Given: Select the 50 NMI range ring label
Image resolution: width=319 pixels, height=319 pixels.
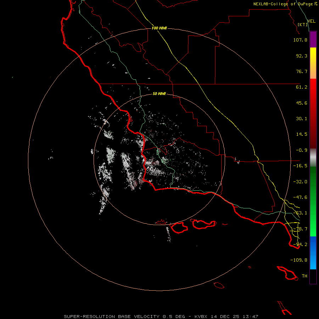Looking at the screenshot, I should coord(159,94).
